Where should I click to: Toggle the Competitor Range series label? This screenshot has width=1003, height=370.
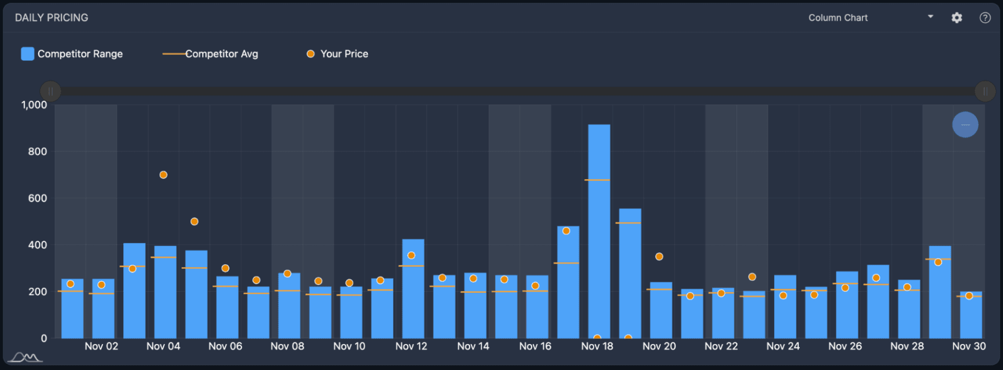tap(80, 54)
